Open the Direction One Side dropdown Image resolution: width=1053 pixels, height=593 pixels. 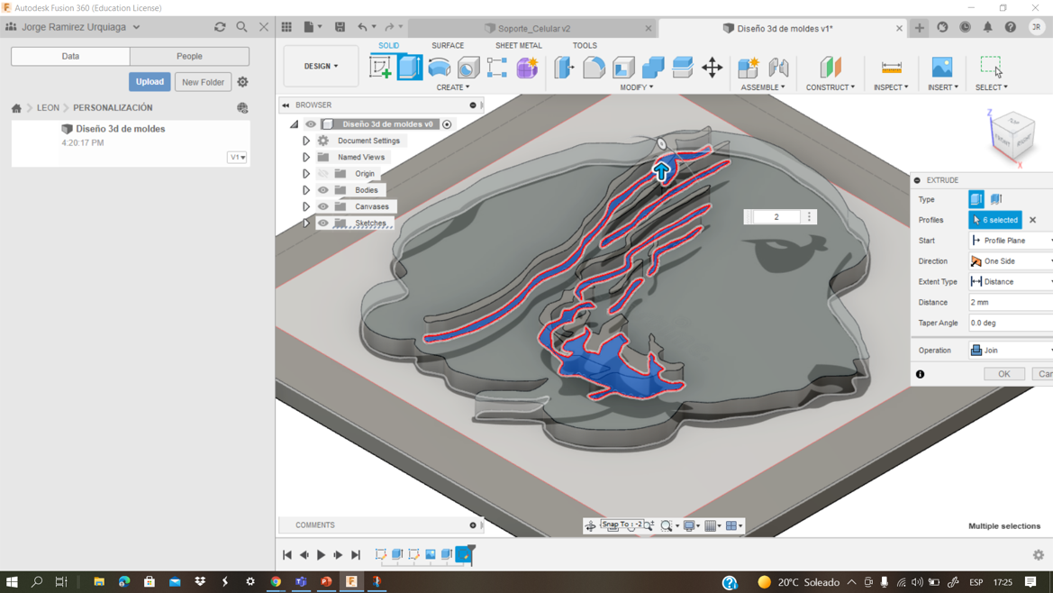click(1011, 261)
